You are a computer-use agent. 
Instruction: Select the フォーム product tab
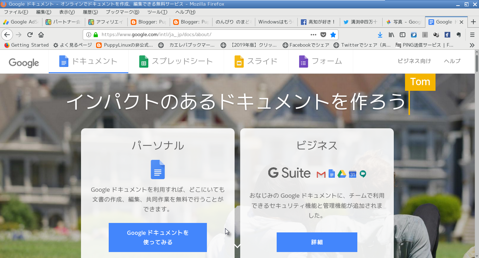click(x=321, y=61)
